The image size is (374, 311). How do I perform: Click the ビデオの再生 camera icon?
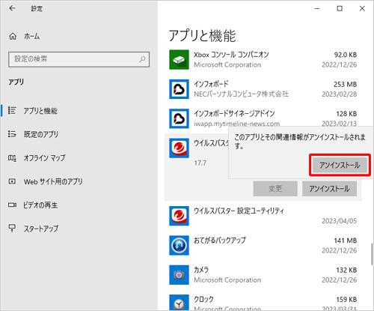click(12, 205)
